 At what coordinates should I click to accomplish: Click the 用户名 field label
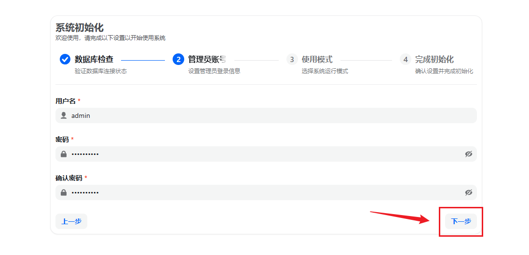click(x=66, y=101)
